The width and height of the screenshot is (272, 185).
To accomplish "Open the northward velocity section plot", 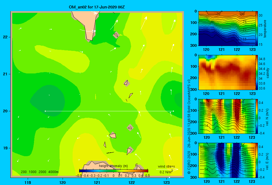I will pos(227,116).
